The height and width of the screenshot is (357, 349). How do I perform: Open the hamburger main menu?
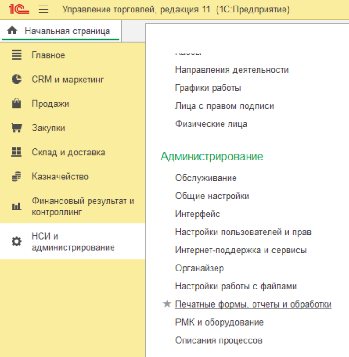coord(43,10)
